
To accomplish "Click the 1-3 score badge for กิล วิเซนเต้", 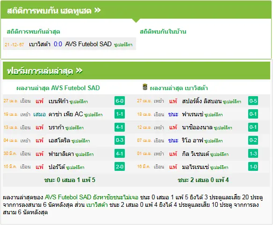I will point(253,154).
